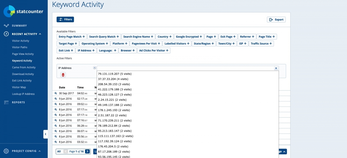Screen dimensions: 347x158
Task: Add the Ad Clicks Per Visitor filter
Action: pyautogui.click(x=154, y=50)
